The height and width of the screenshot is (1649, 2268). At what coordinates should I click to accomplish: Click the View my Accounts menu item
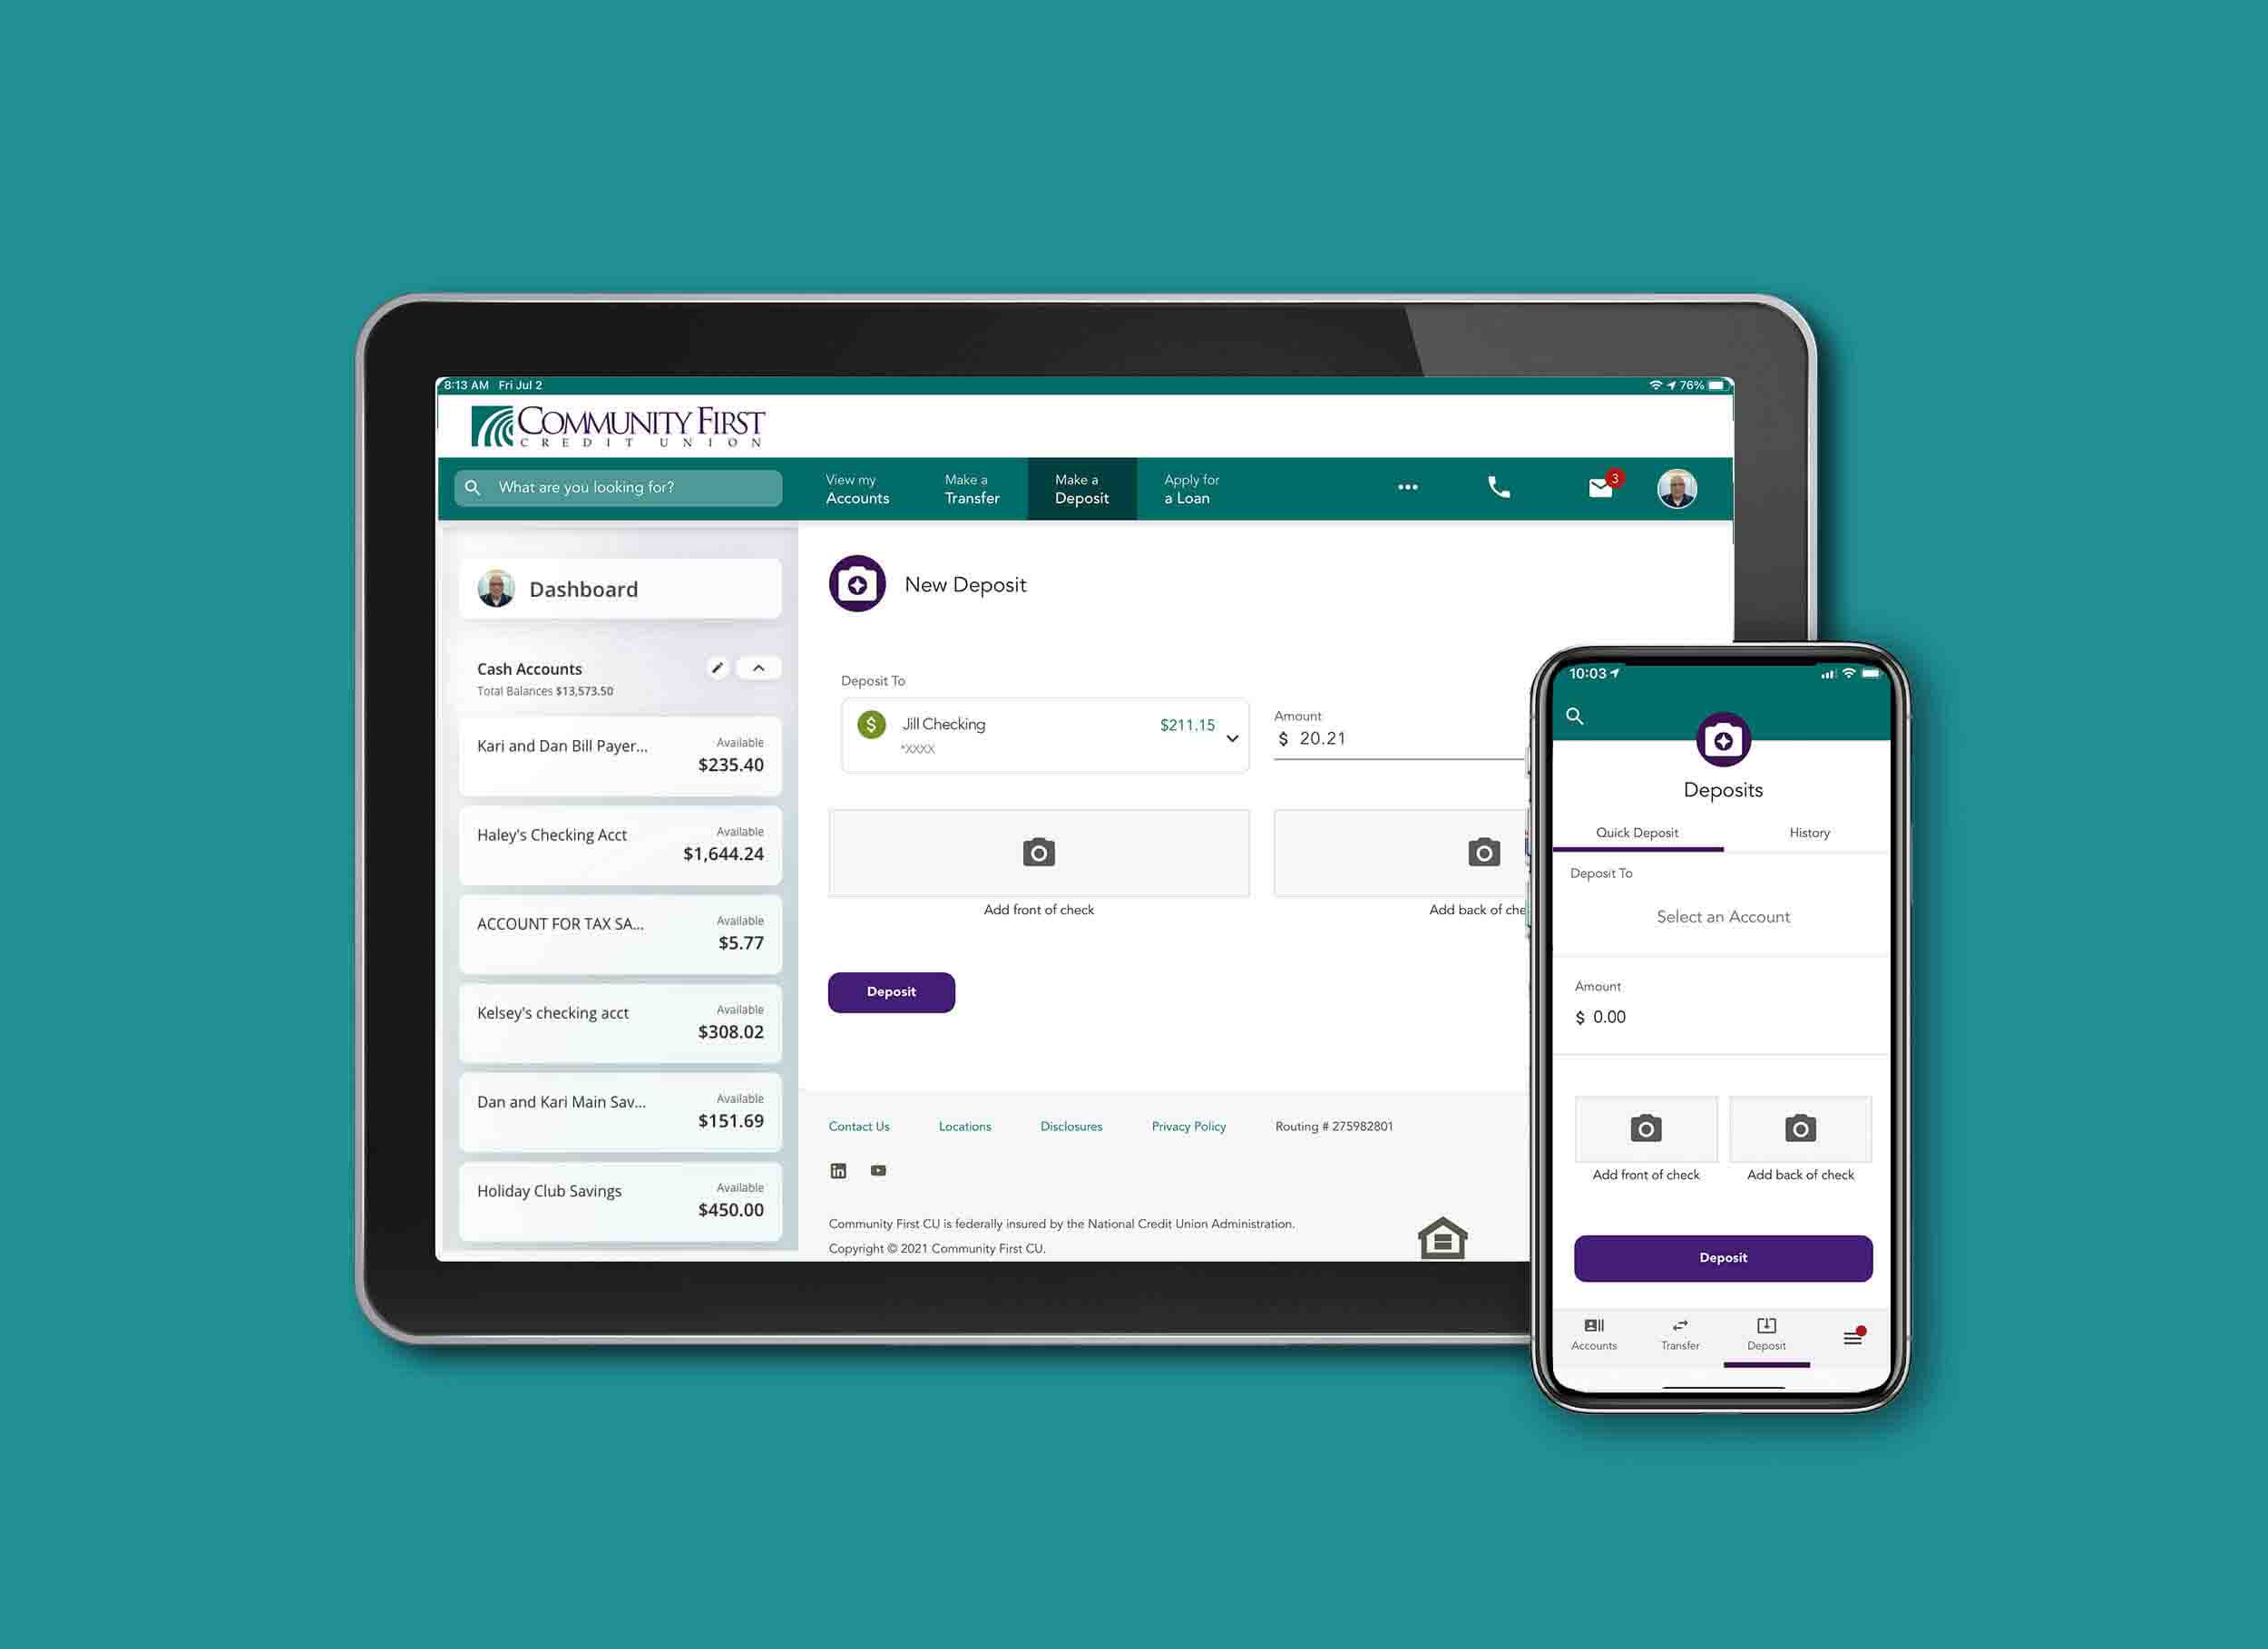pyautogui.click(x=857, y=489)
